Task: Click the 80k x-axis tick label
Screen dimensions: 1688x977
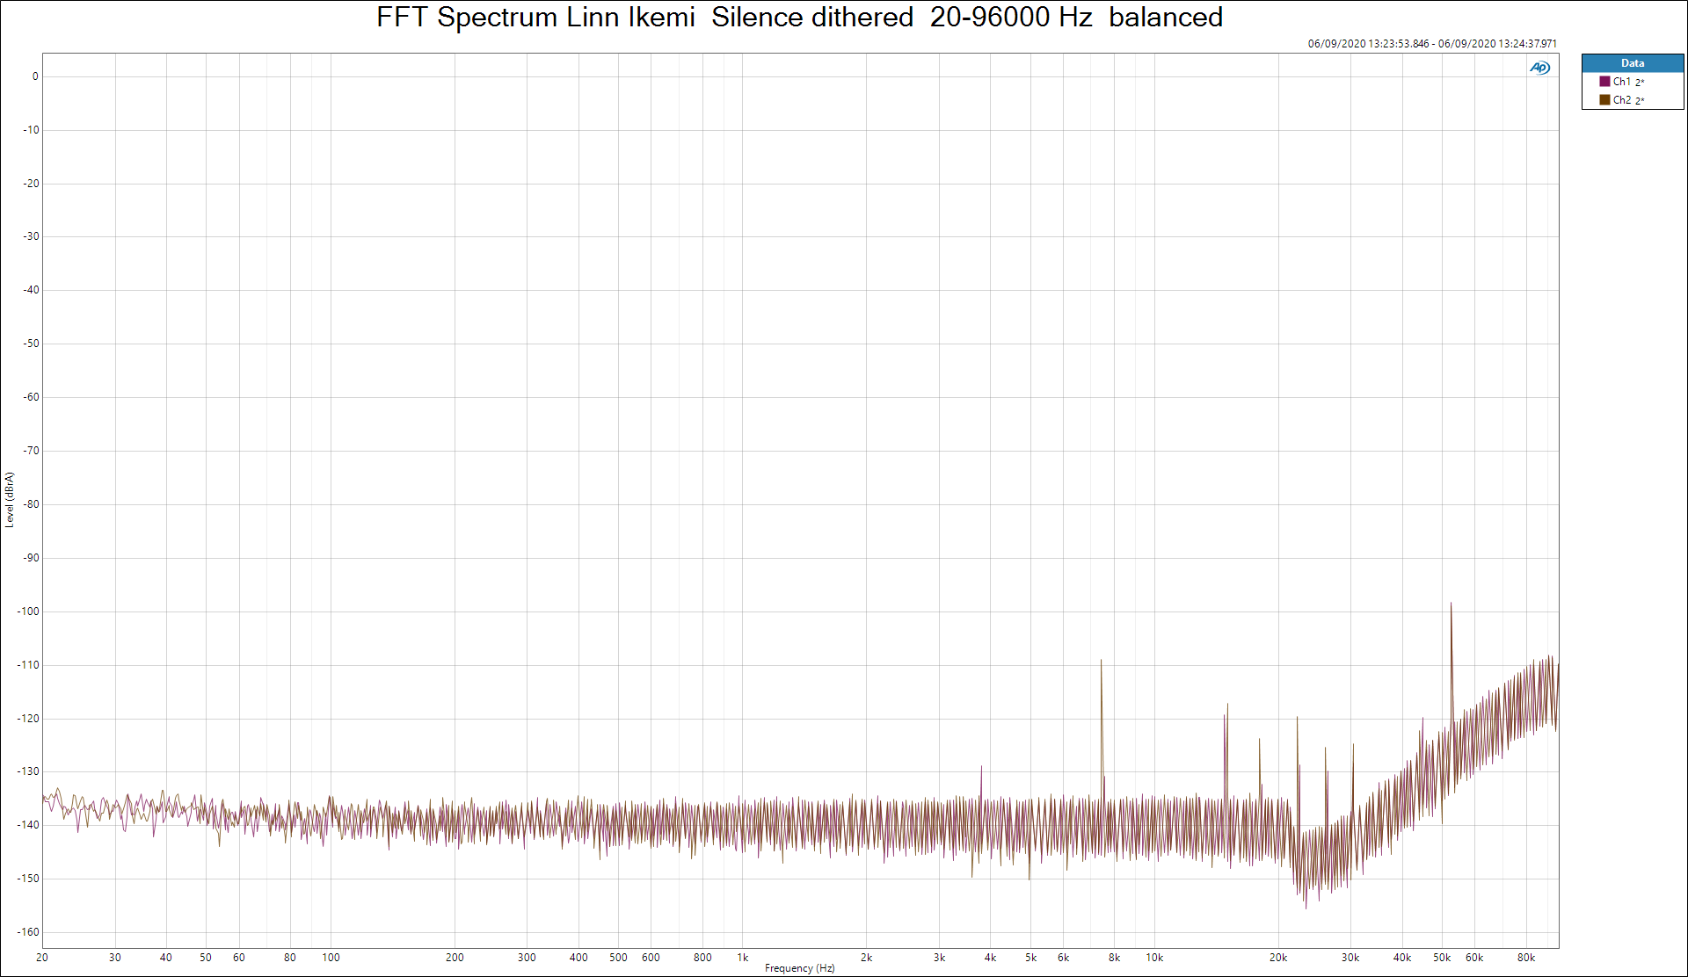Action: point(1526,958)
